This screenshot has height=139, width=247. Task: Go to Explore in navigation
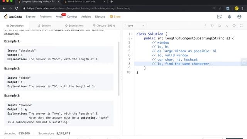coord(30,17)
